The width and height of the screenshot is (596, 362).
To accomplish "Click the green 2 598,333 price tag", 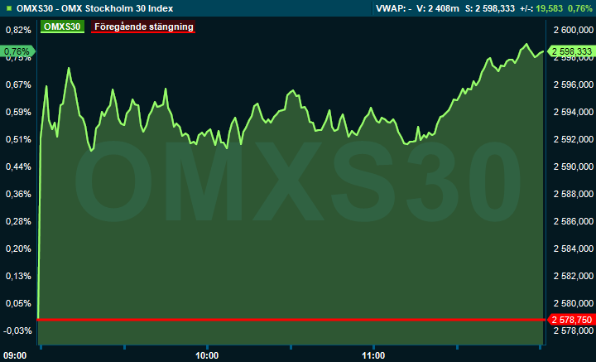I will (x=571, y=51).
